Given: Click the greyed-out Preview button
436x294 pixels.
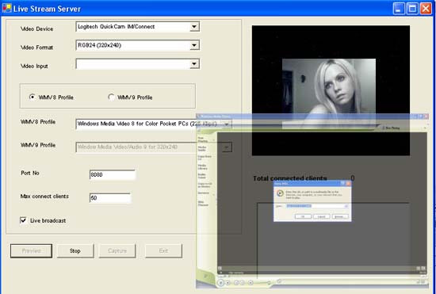Looking at the screenshot, I should point(31,251).
